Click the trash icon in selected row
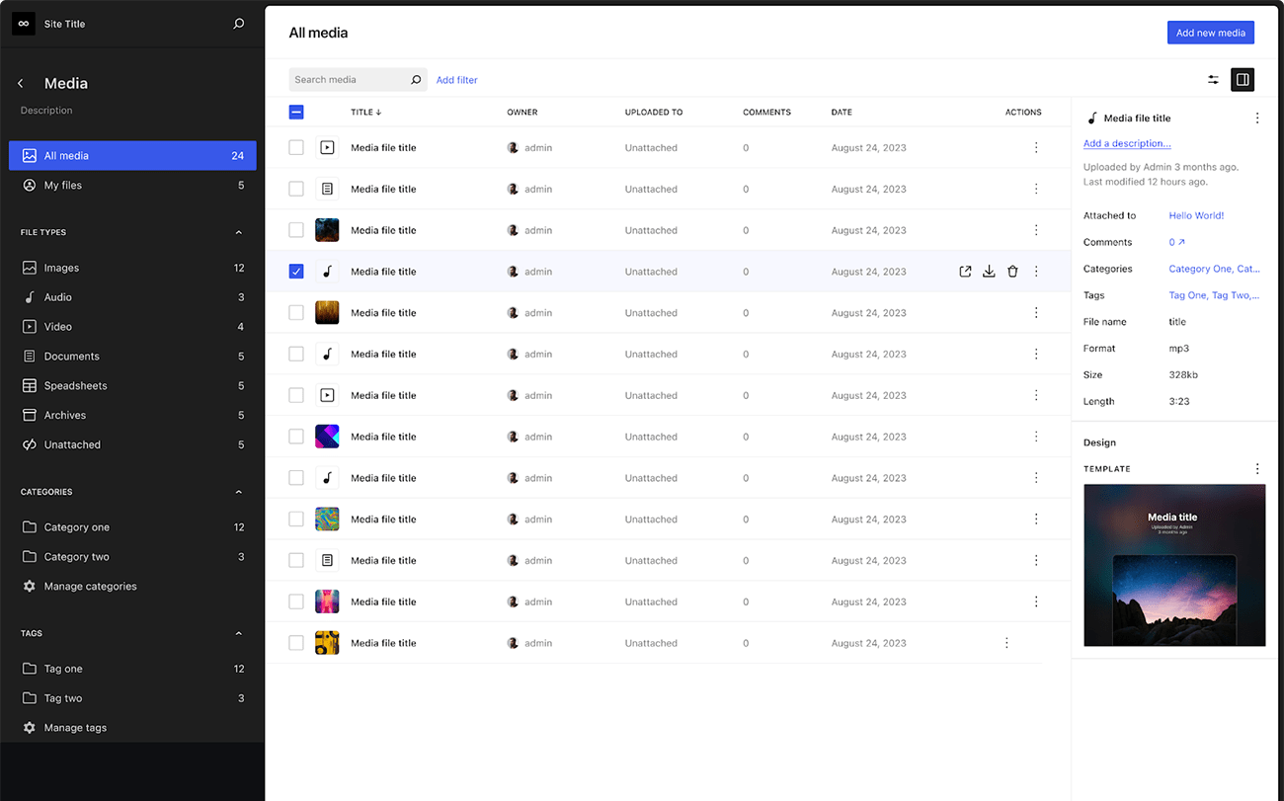 click(x=1012, y=272)
